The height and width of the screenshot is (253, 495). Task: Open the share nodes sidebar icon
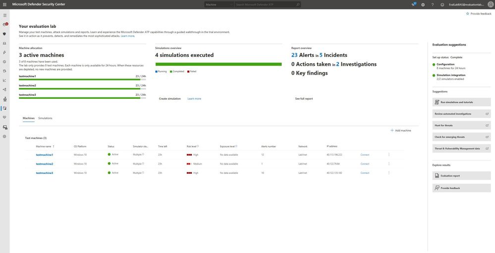(x=5, y=89)
